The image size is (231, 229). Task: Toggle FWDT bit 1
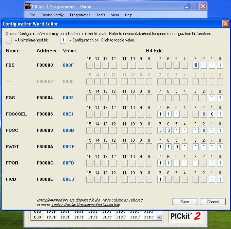coord(212,147)
